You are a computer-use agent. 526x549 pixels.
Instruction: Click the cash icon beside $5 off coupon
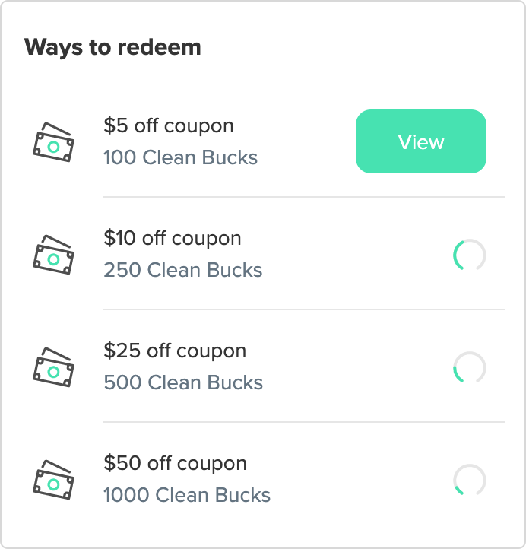click(52, 142)
